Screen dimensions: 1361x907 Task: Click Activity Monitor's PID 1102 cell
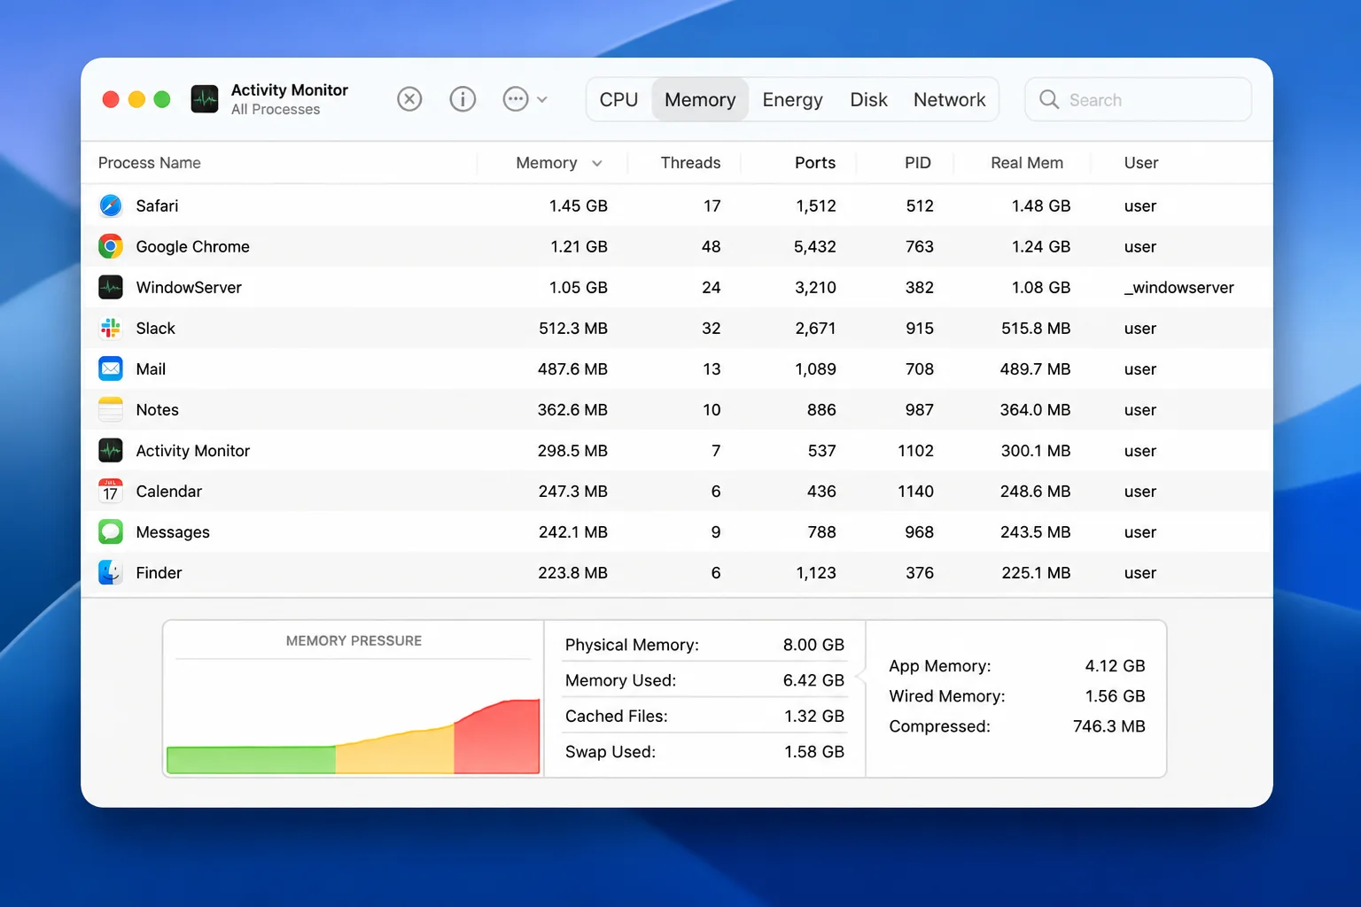coord(916,450)
